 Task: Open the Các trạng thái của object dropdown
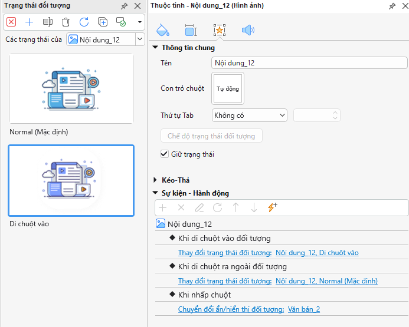point(105,39)
